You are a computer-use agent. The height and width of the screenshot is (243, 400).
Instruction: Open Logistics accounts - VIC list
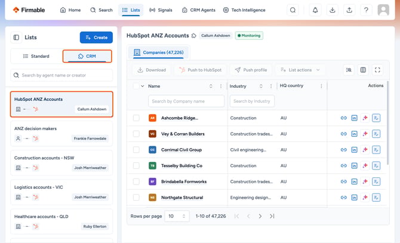[61, 192]
